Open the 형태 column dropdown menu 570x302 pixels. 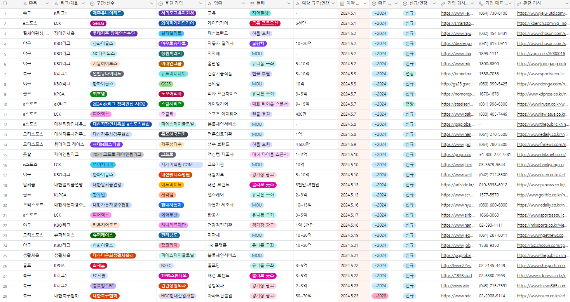[x=288, y=4]
